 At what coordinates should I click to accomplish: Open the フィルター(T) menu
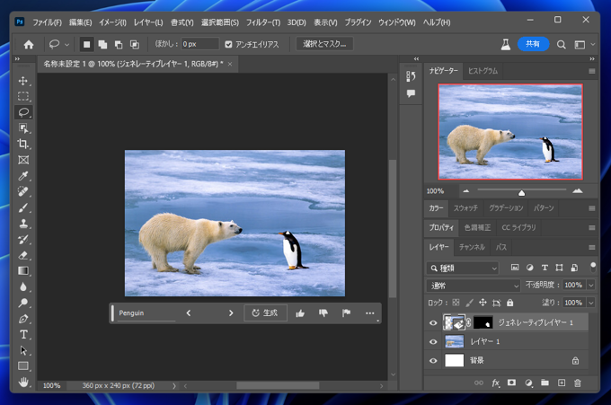[262, 21]
